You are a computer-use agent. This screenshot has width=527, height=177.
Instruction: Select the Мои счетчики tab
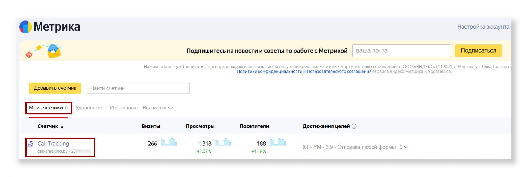click(48, 108)
